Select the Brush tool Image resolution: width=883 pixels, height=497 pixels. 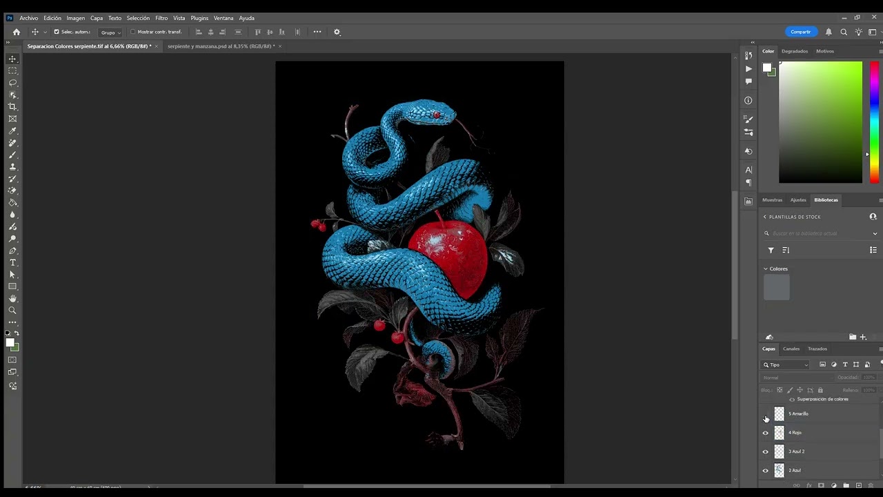coord(12,155)
